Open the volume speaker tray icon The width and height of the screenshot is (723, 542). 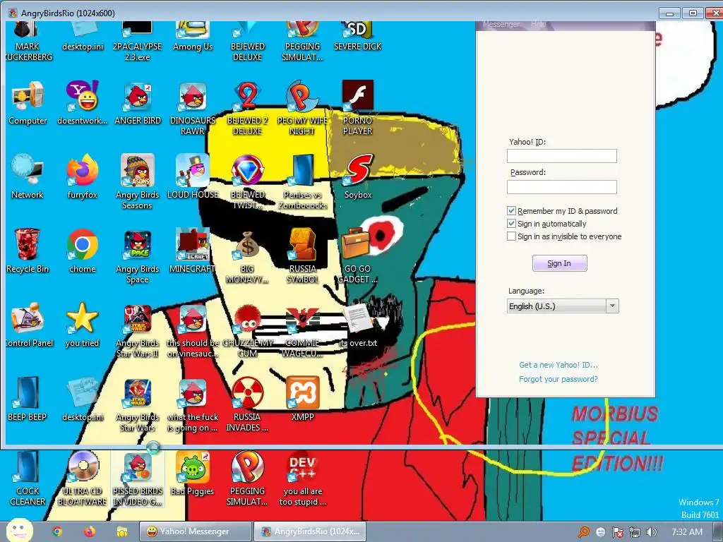[651, 532]
